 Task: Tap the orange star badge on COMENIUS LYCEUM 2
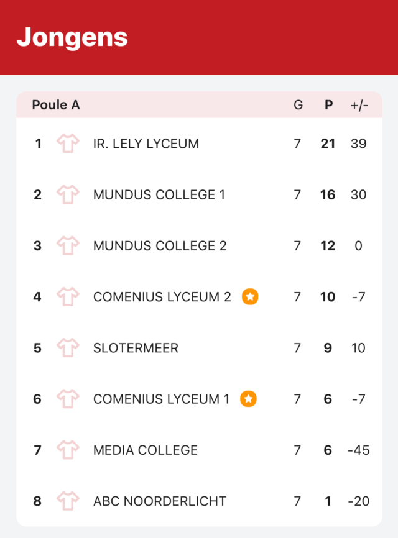pos(250,296)
